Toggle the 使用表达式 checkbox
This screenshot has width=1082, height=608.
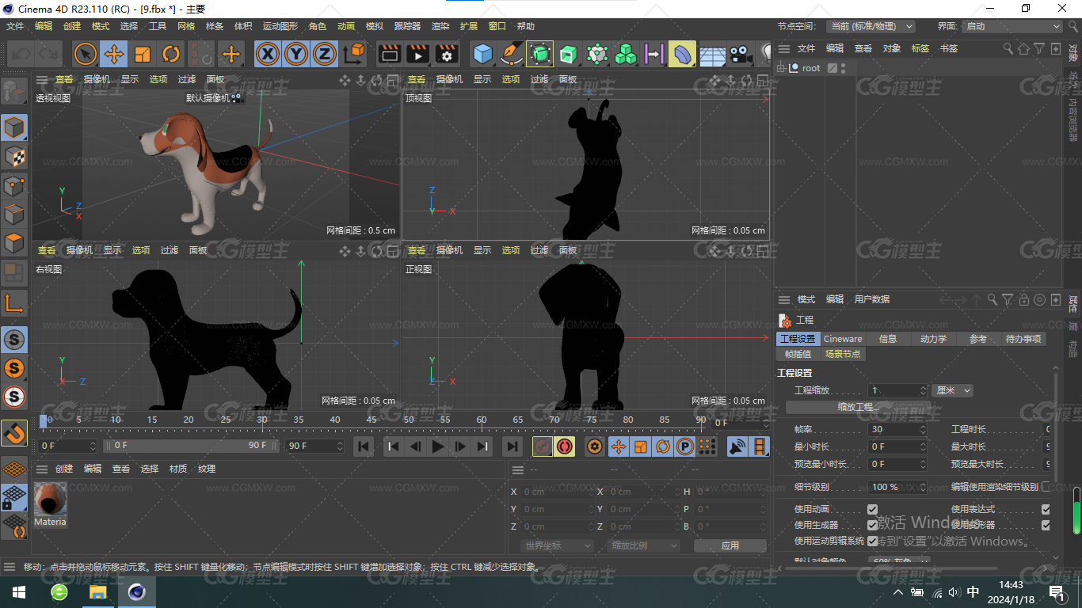point(1046,509)
